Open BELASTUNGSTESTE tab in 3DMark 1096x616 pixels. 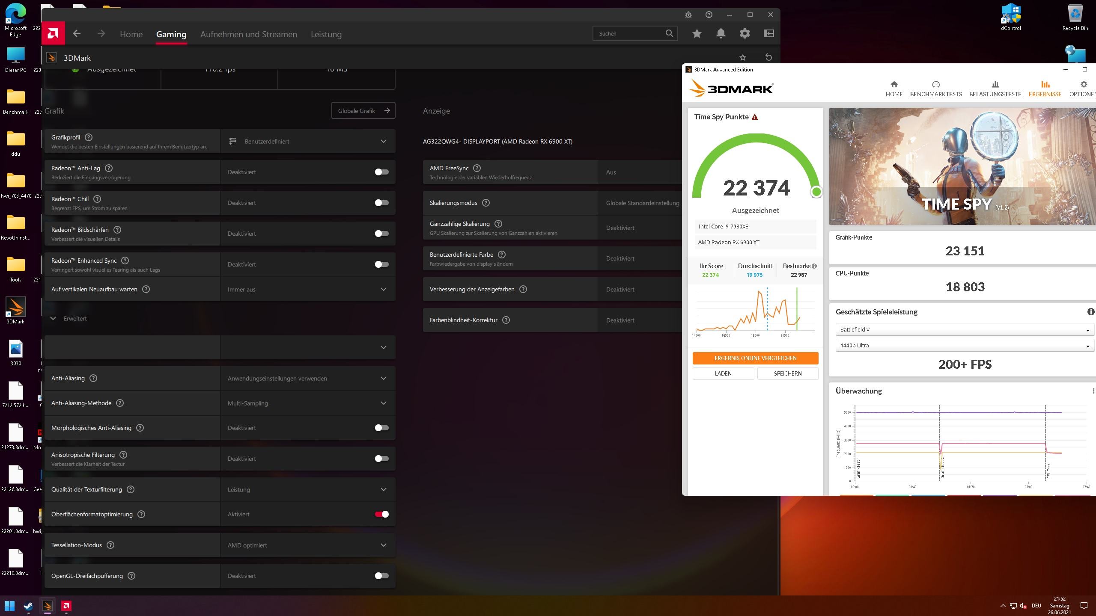[995, 89]
